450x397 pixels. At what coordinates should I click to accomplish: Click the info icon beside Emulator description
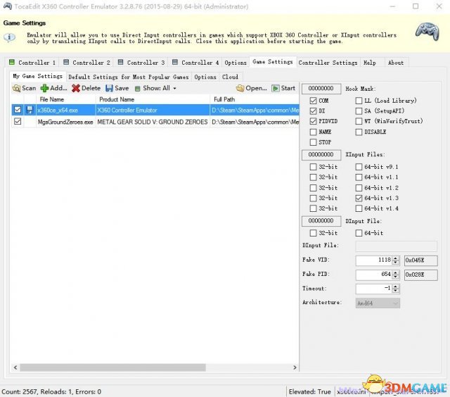(x=9, y=37)
